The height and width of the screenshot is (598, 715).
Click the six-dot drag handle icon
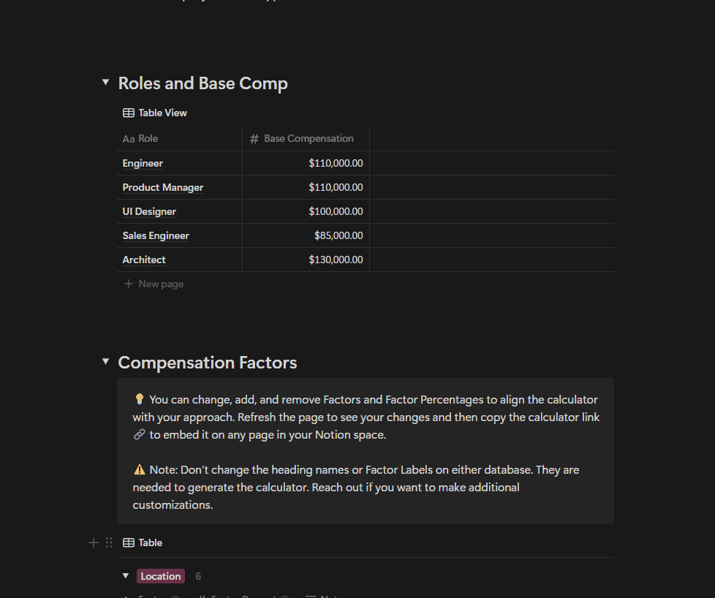(109, 542)
